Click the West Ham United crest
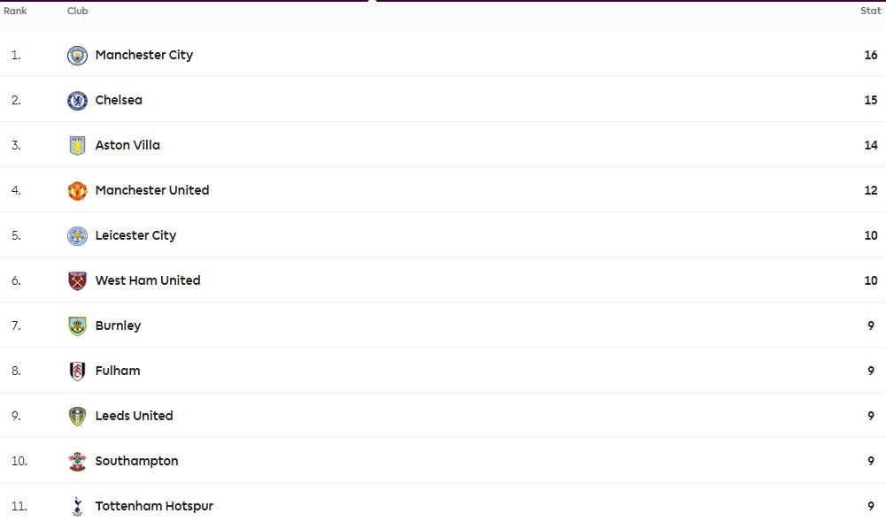 (x=77, y=281)
